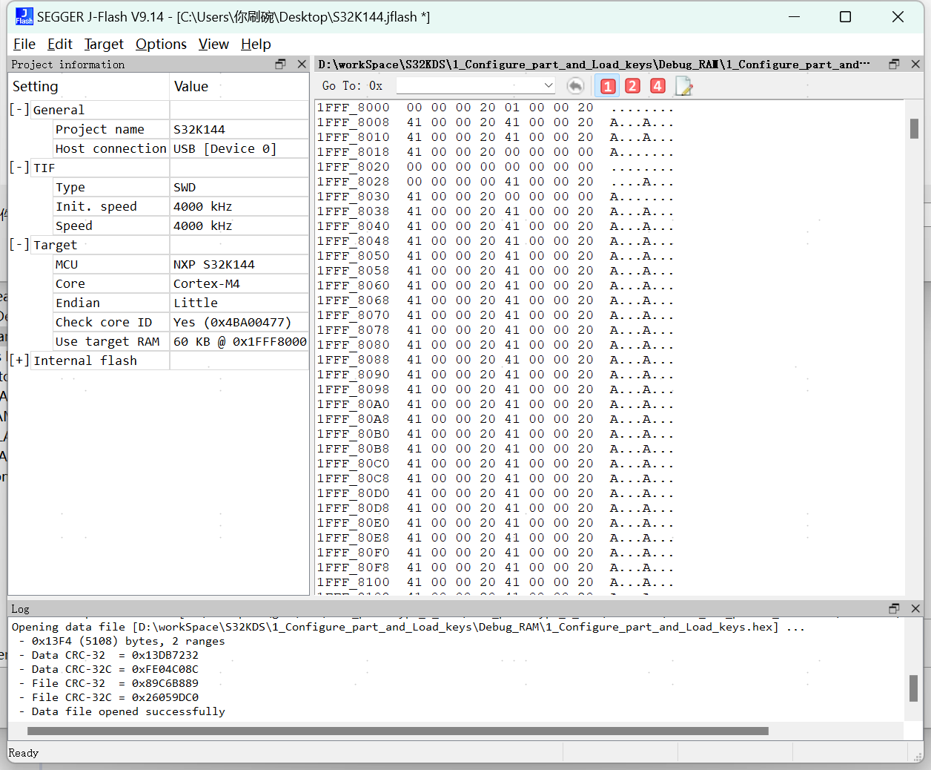Click the Go To back arrow icon

575,86
